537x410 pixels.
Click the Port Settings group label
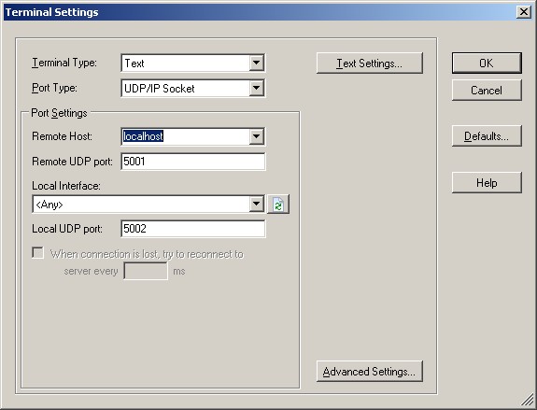[59, 113]
